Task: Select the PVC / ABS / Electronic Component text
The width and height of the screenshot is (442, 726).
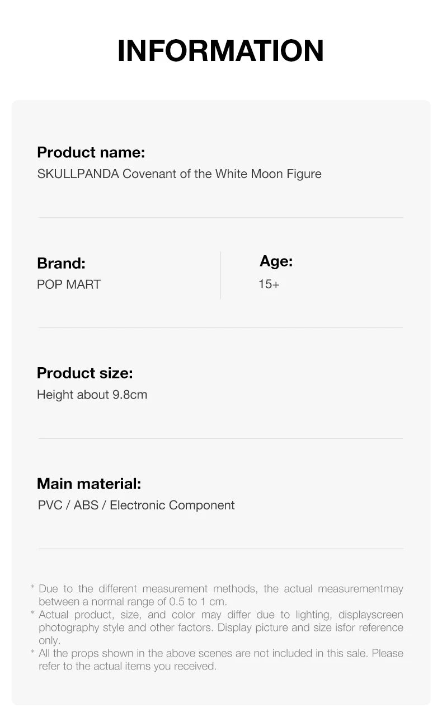Action: (136, 505)
